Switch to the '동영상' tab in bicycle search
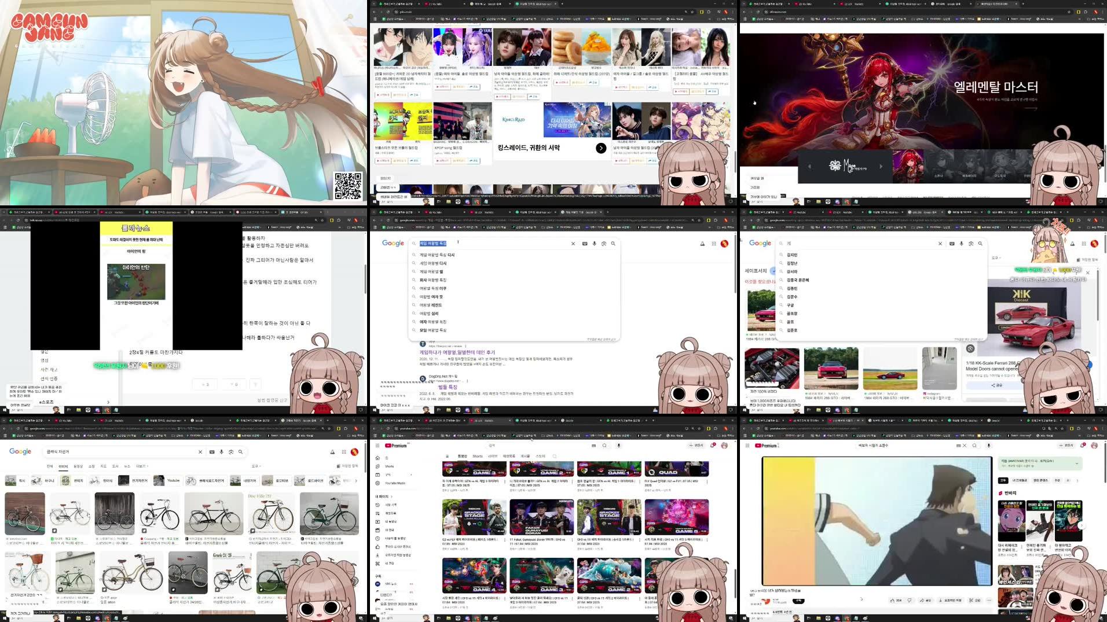Image resolution: width=1107 pixels, height=622 pixels. click(x=78, y=466)
